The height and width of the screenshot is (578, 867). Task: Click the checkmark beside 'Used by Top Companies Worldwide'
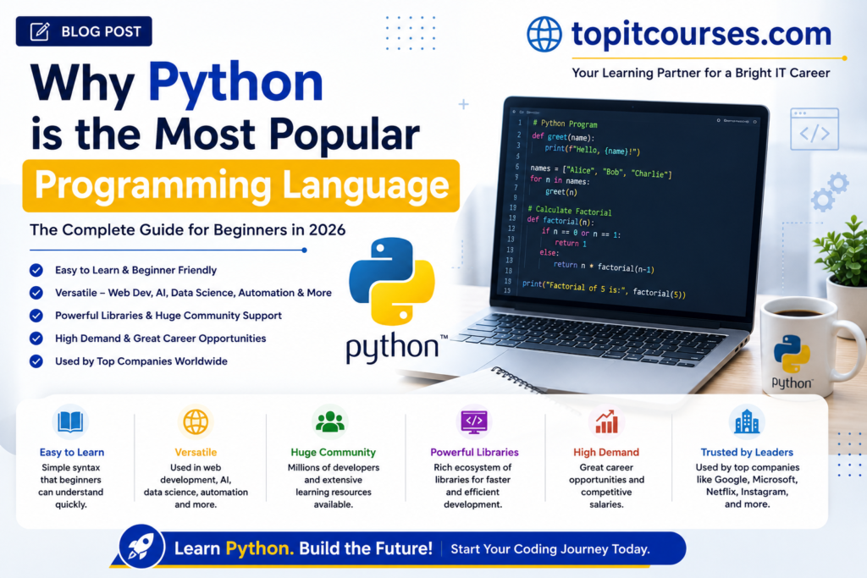tap(36, 361)
